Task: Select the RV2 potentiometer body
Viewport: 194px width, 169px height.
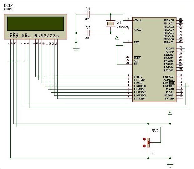Action: click(x=148, y=142)
